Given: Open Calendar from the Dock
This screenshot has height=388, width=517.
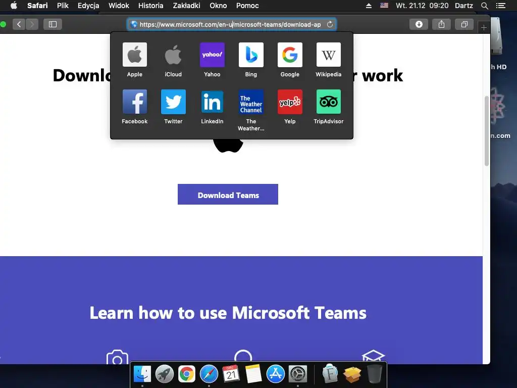Looking at the screenshot, I should 231,374.
